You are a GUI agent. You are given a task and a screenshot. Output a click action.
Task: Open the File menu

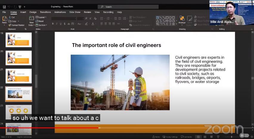[4, 12]
